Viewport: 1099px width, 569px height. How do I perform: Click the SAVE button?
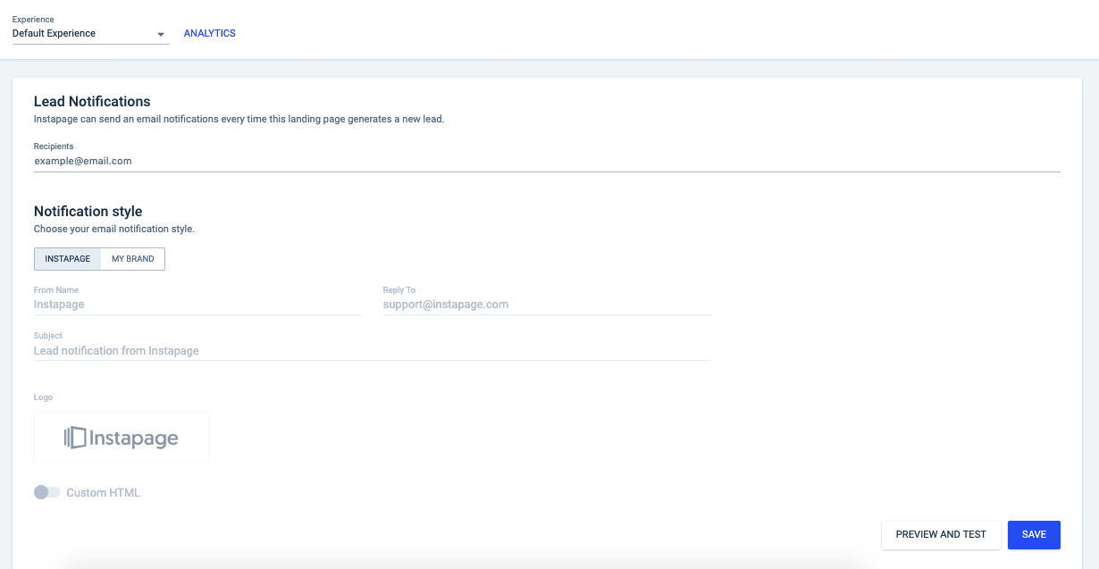(1034, 534)
